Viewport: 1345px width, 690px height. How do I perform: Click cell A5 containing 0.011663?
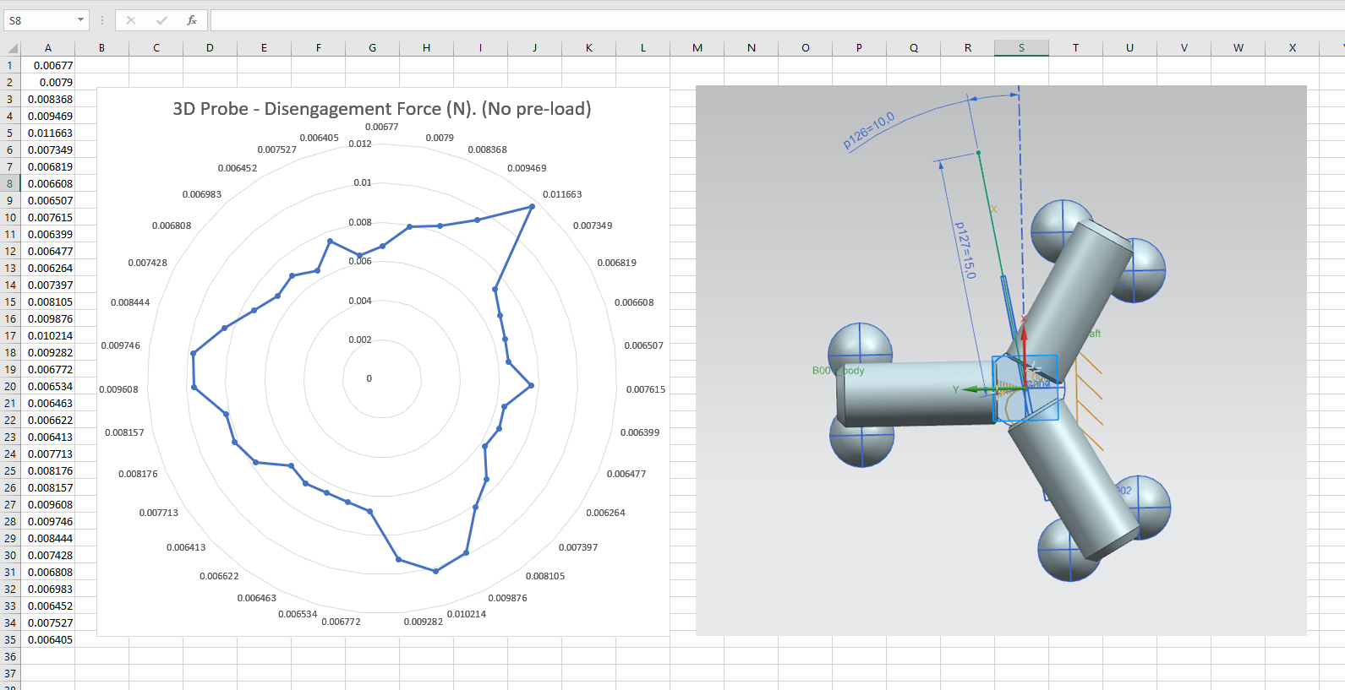[x=48, y=133]
